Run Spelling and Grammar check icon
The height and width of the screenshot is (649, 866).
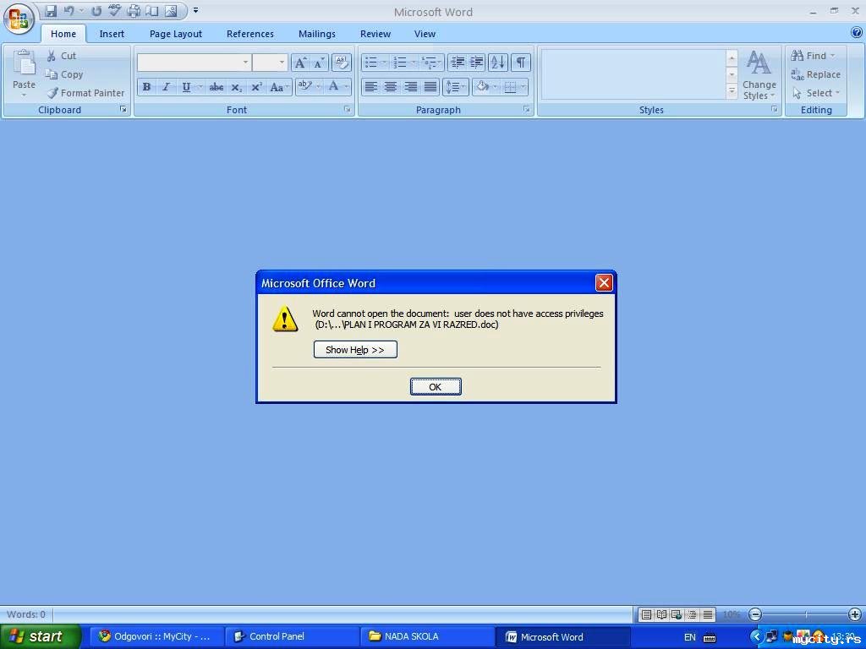pos(114,10)
